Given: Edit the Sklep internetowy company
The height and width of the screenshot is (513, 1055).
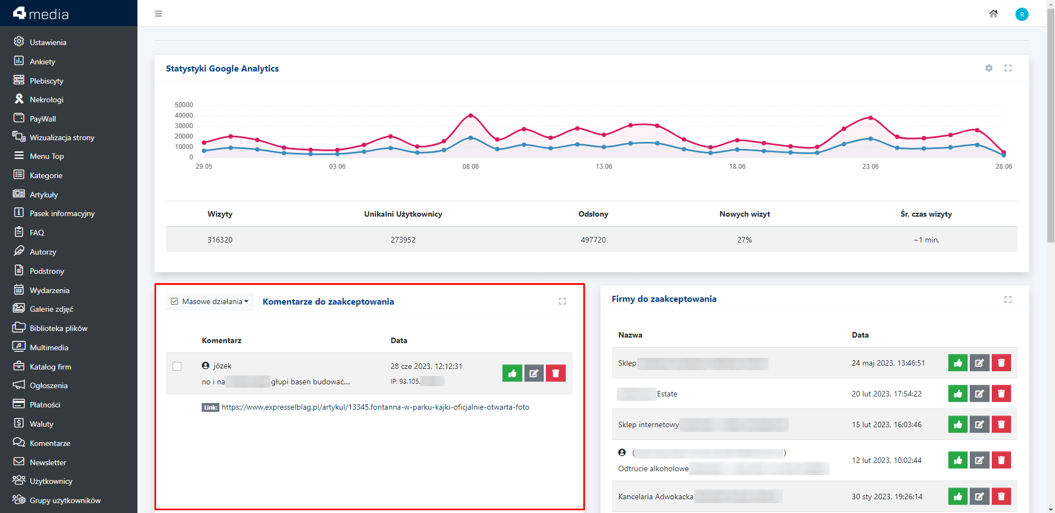Looking at the screenshot, I should coord(980,424).
